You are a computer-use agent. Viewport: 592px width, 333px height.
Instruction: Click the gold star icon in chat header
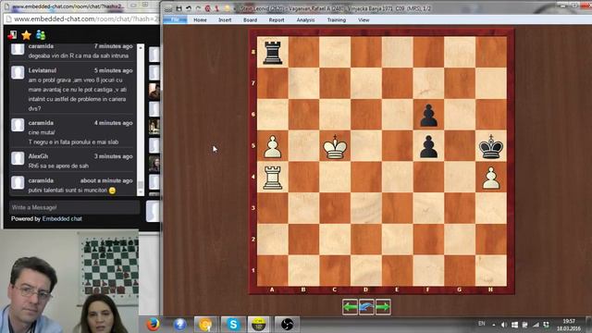(x=27, y=35)
